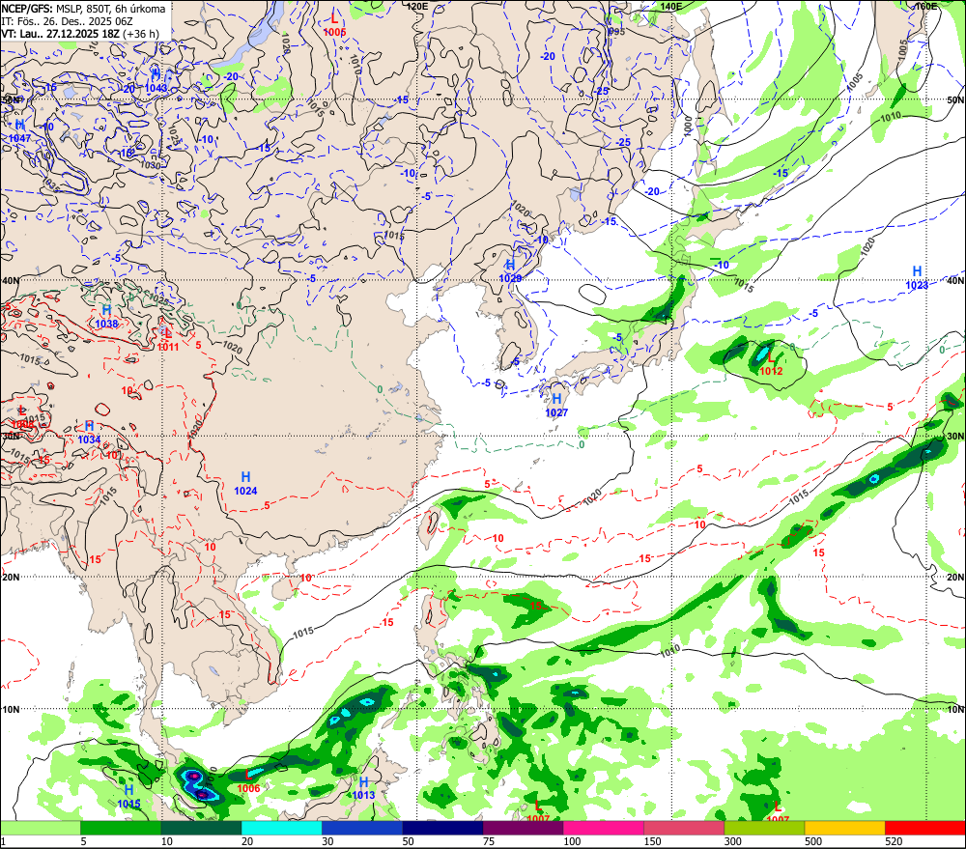966x849 pixels.
Task: Select the orange 500 mm legend swatch
Action: [844, 828]
